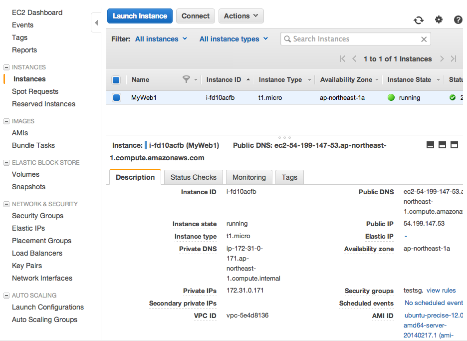Open Security Groups in sidebar
This screenshot has height=341, width=467.
click(x=37, y=216)
